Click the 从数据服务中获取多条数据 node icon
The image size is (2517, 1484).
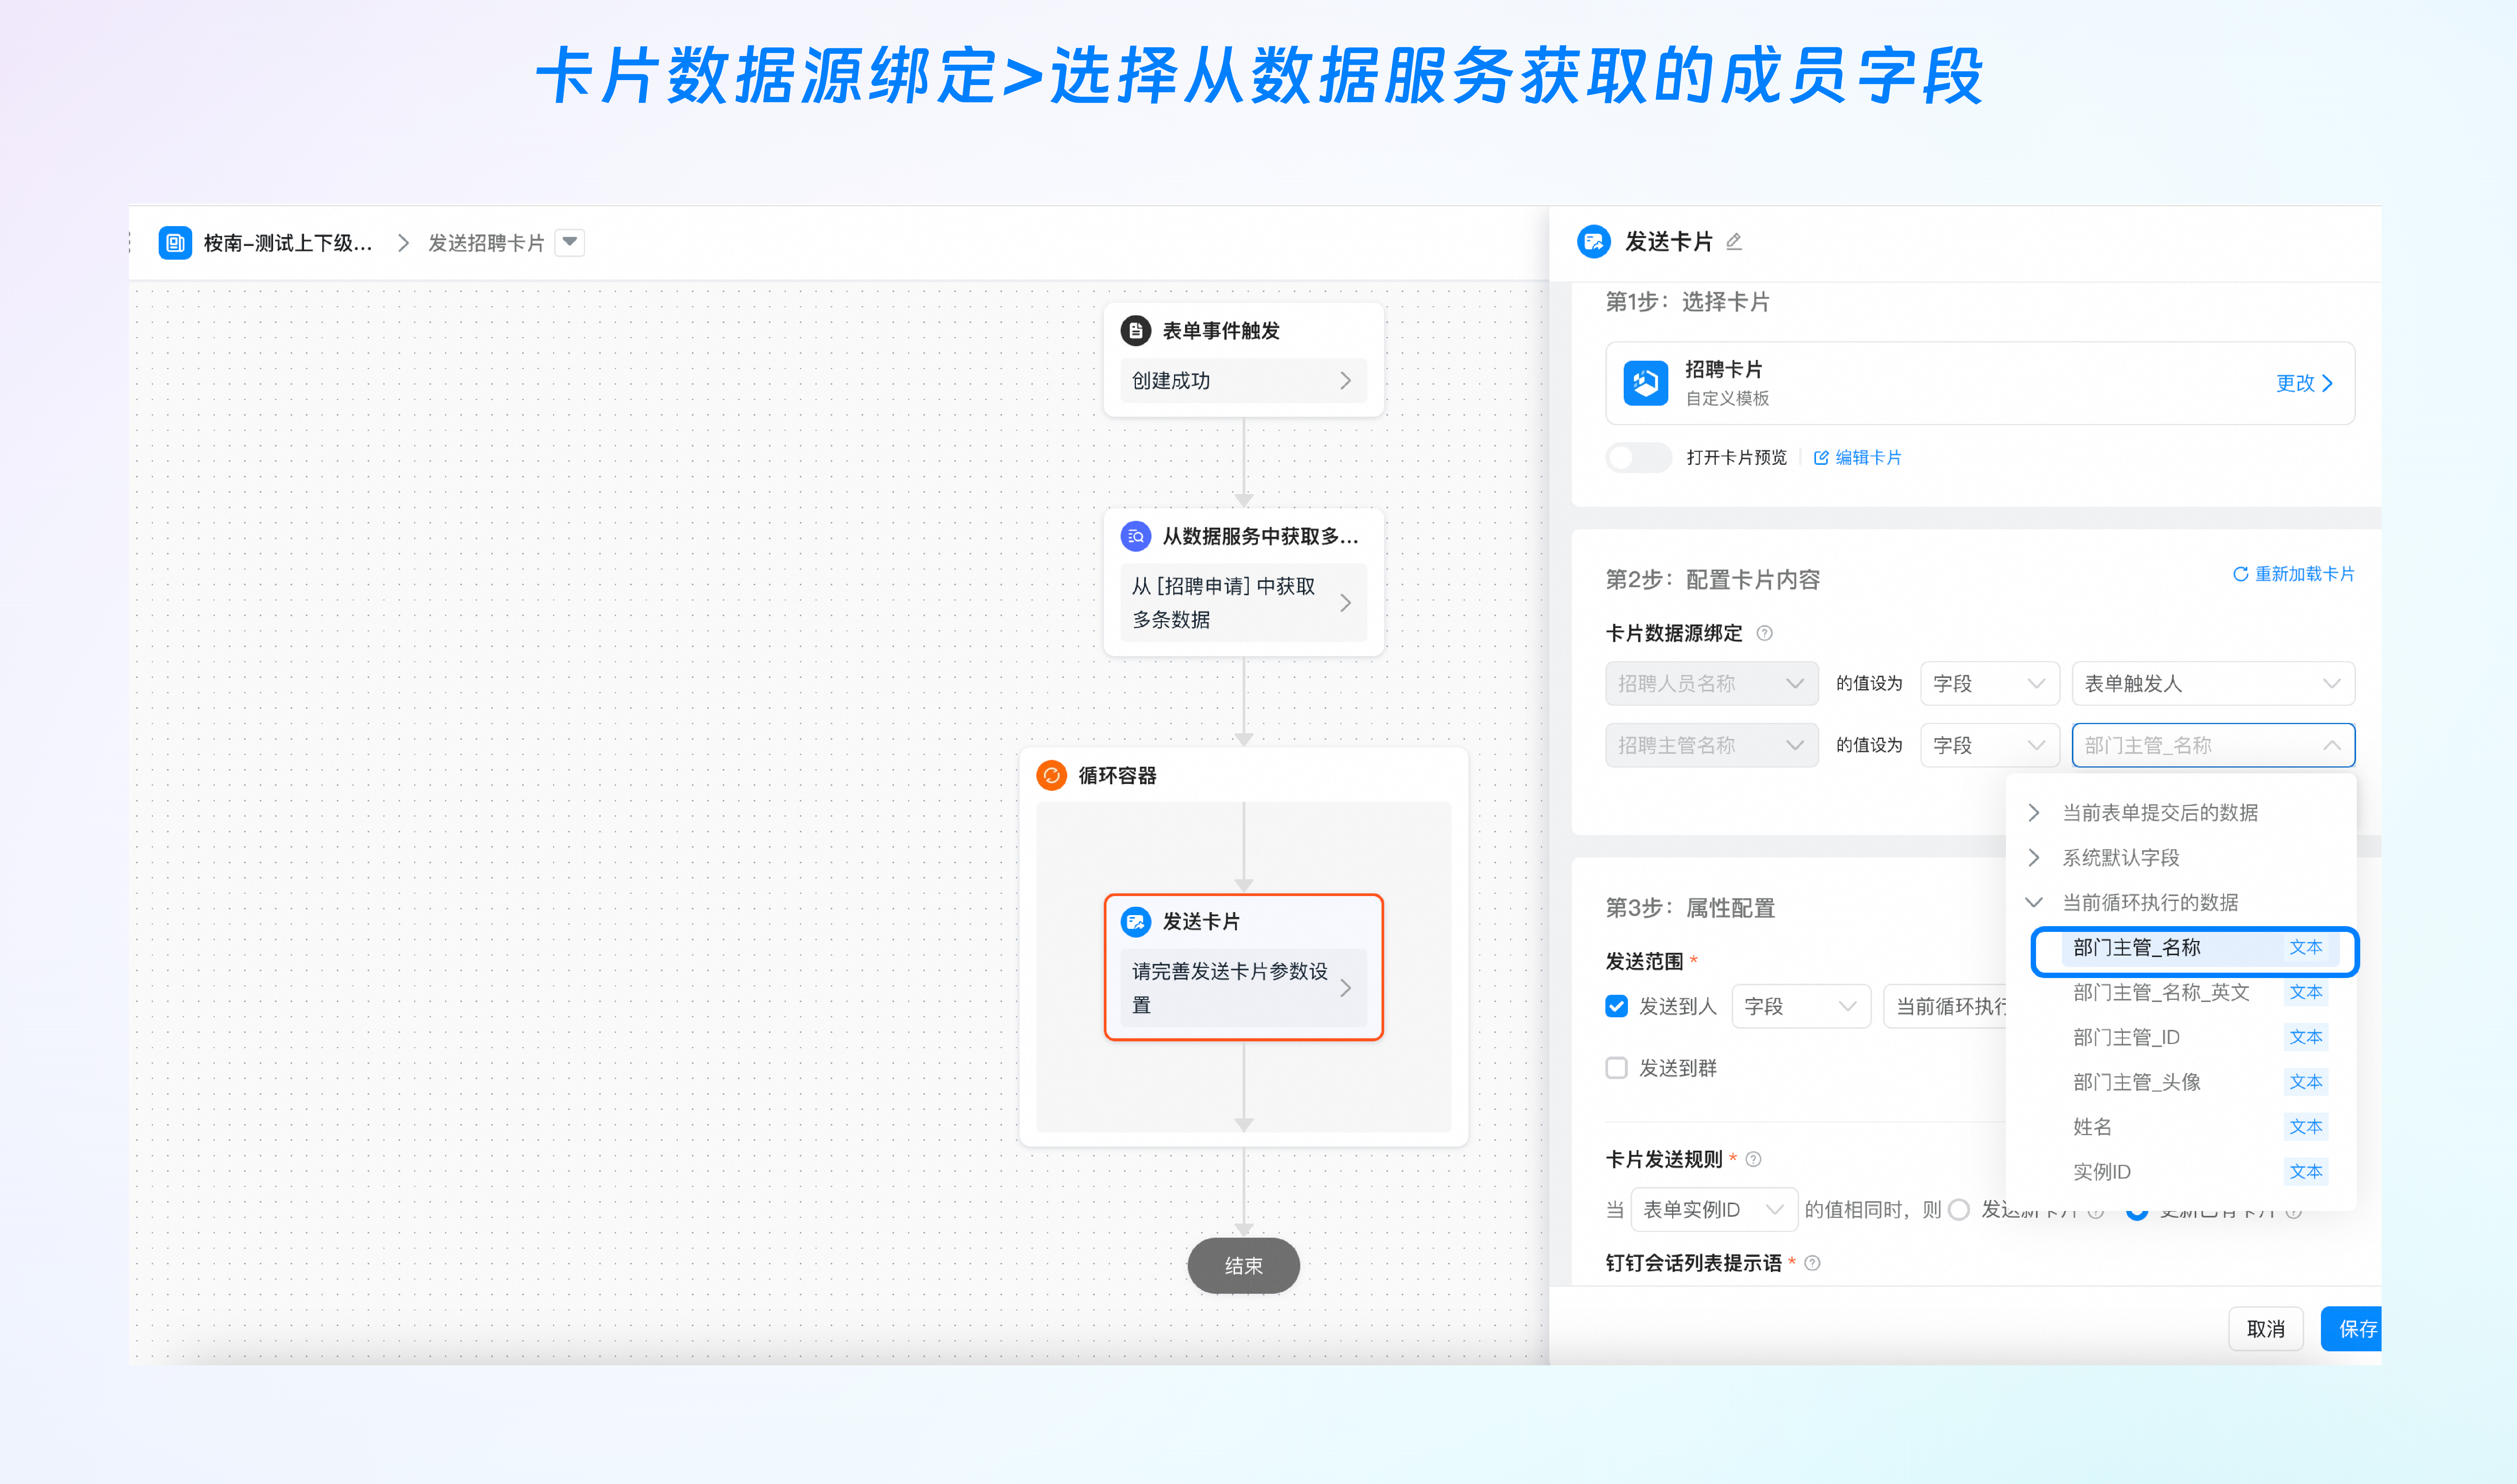1135,536
